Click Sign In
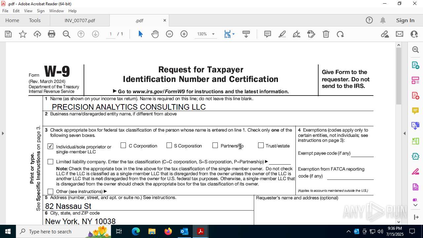The height and width of the screenshot is (238, 423). (405, 20)
